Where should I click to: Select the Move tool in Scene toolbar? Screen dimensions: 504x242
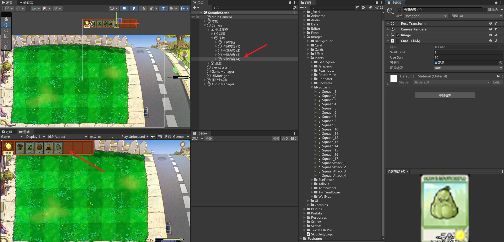6,25
